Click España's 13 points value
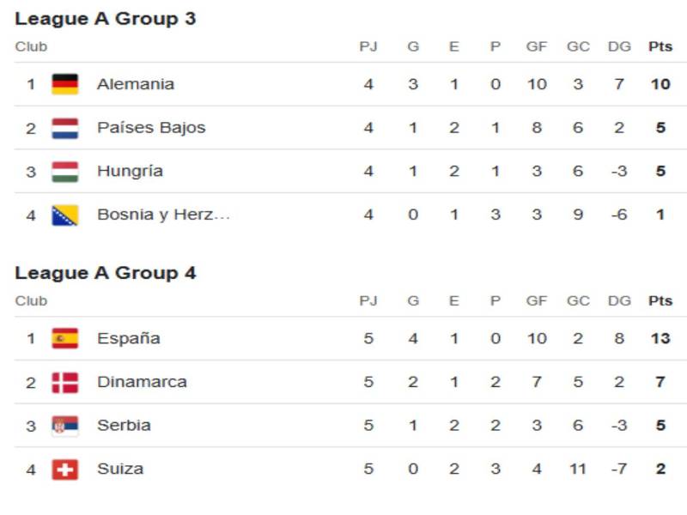The height and width of the screenshot is (515, 687). [x=660, y=338]
